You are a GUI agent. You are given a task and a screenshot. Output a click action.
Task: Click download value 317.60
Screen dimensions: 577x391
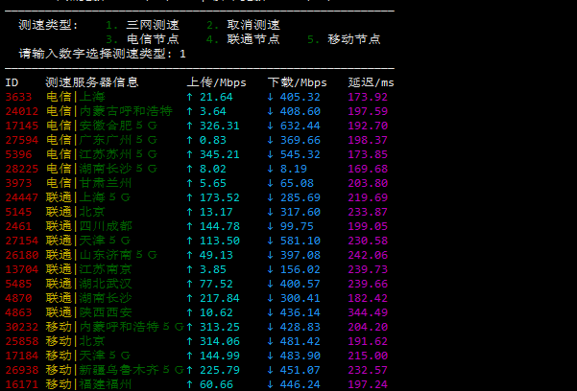click(x=300, y=212)
